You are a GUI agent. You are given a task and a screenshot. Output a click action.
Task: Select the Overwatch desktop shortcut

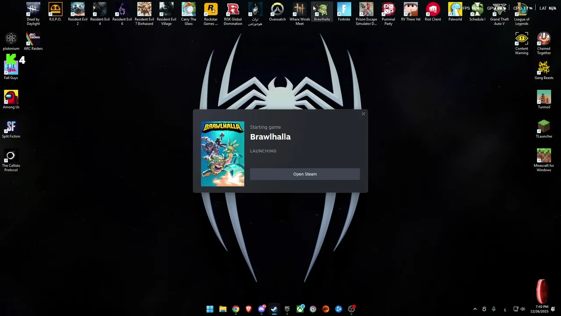(x=277, y=12)
